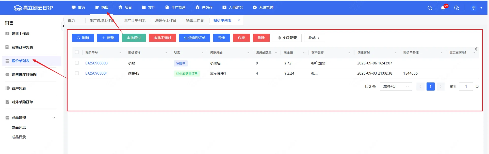The width and height of the screenshot is (489, 154).
Task: Check the row for BJ250906003
Action: point(77,63)
